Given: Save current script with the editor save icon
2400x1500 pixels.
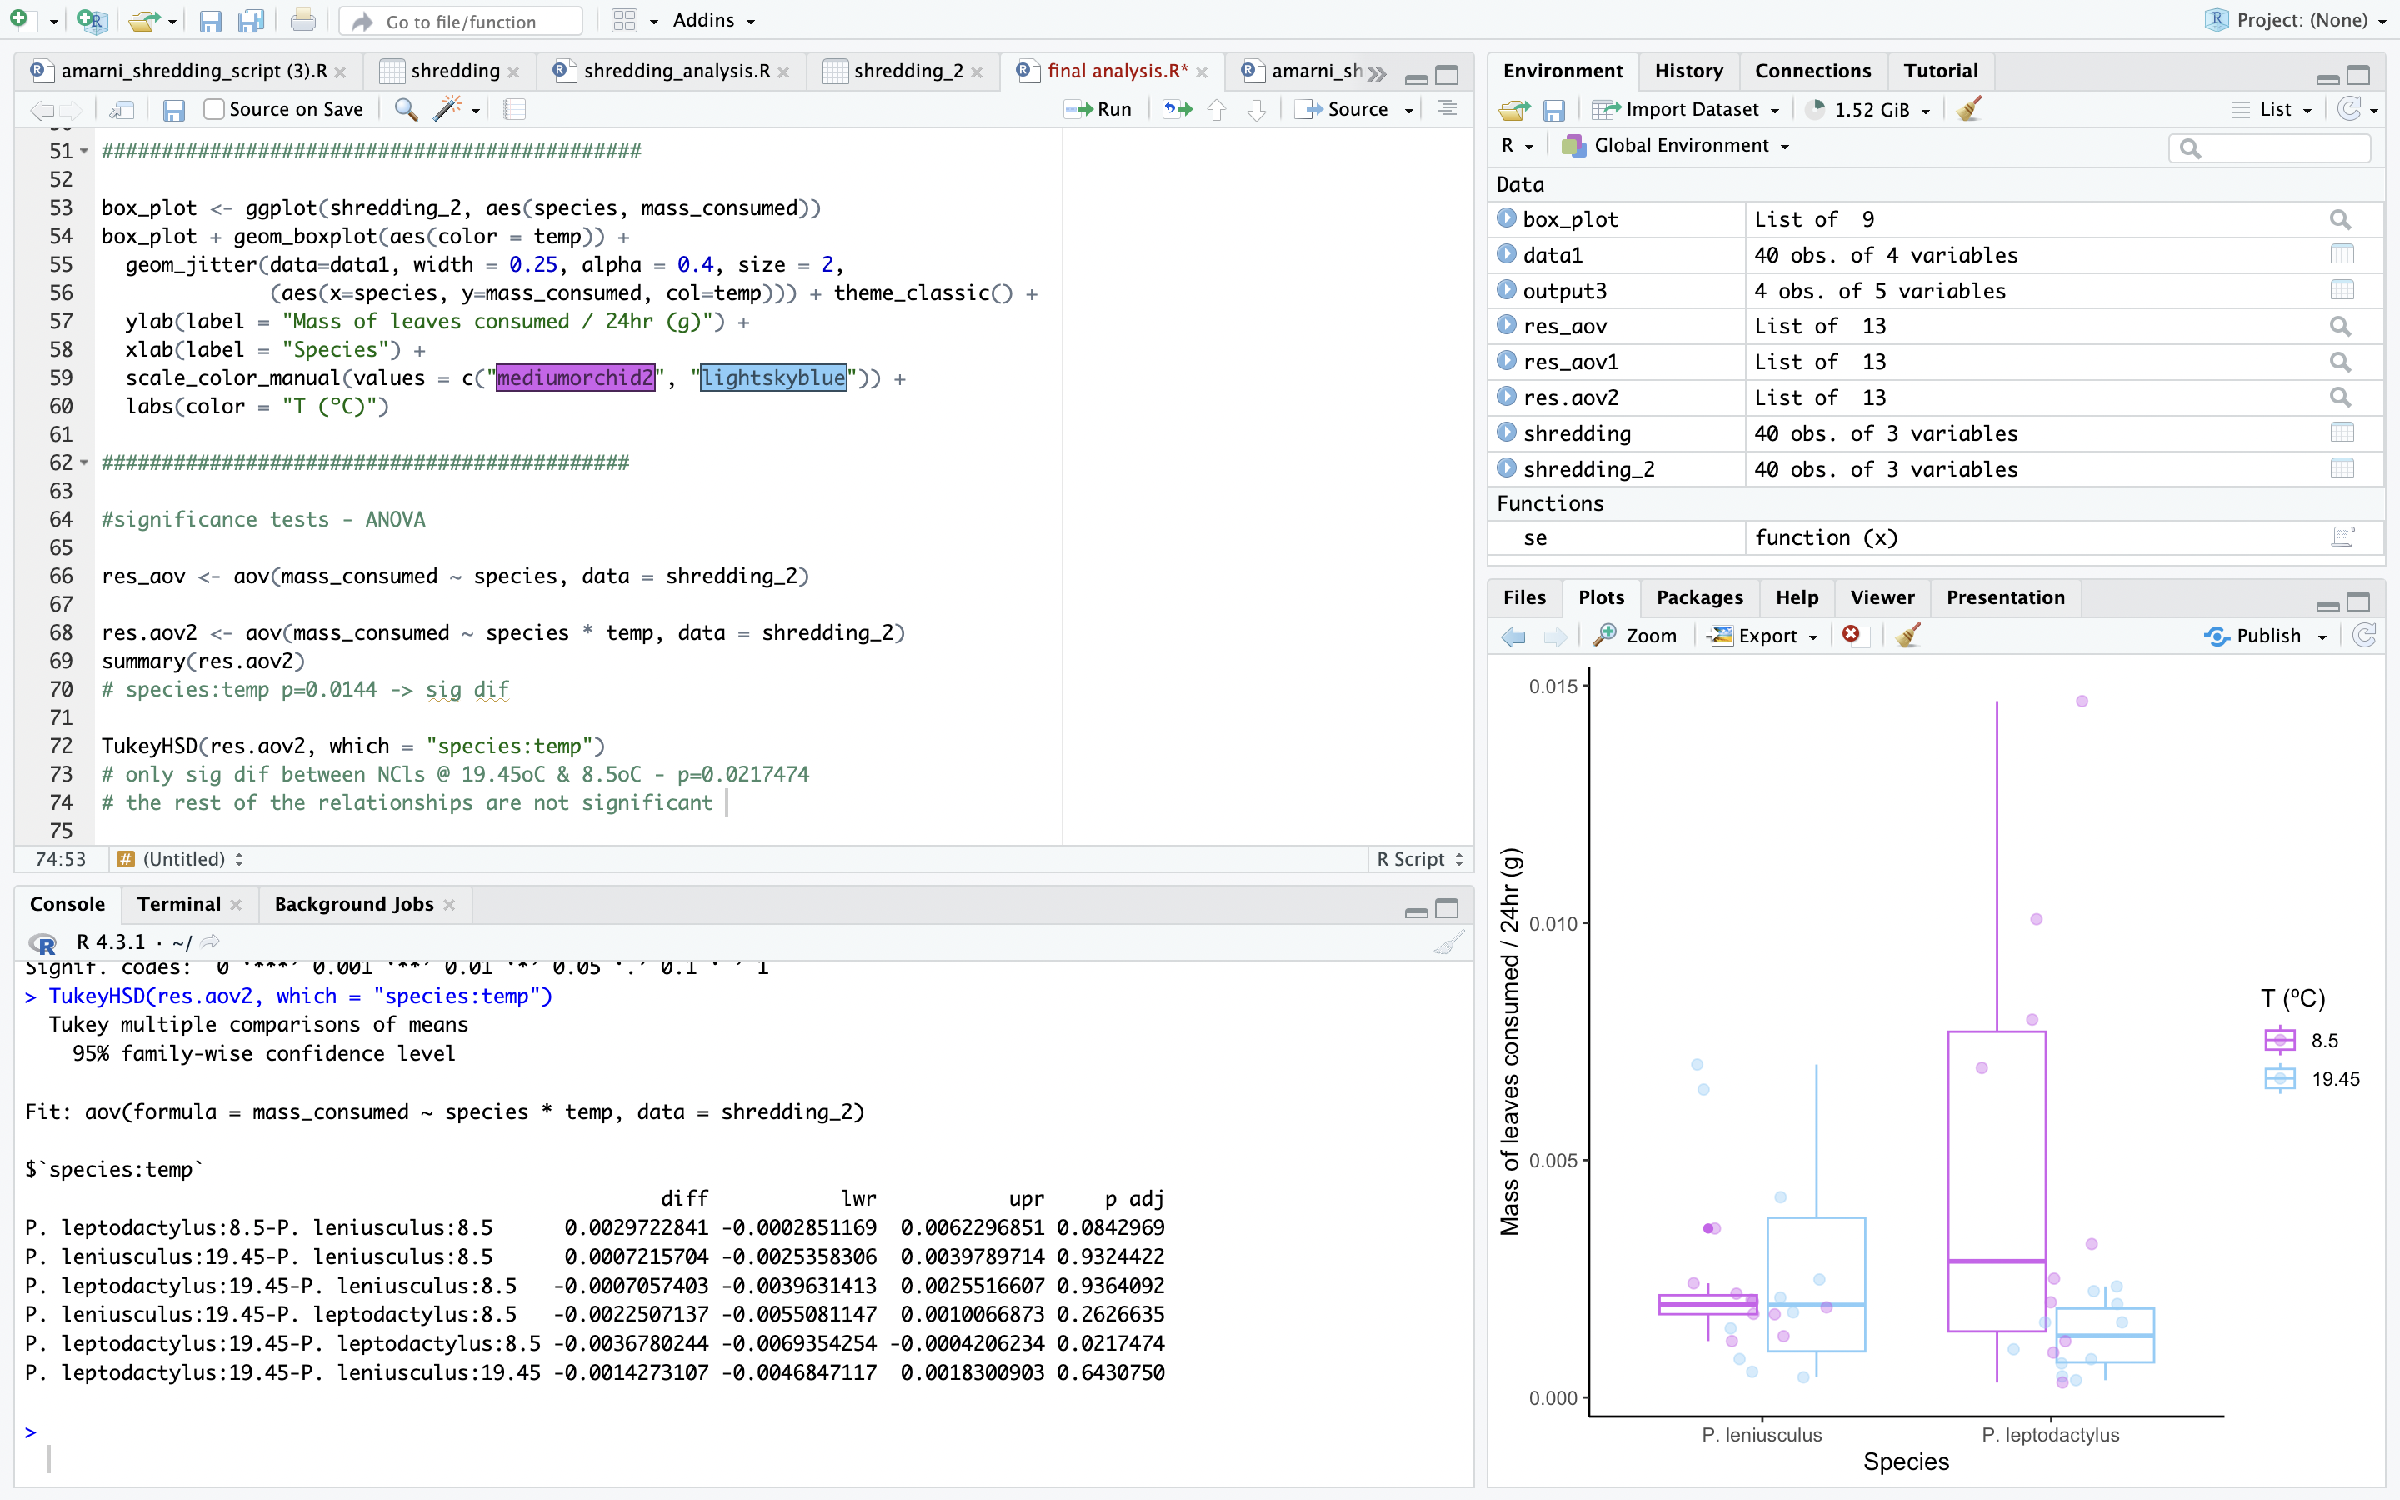Looking at the screenshot, I should pos(173,109).
